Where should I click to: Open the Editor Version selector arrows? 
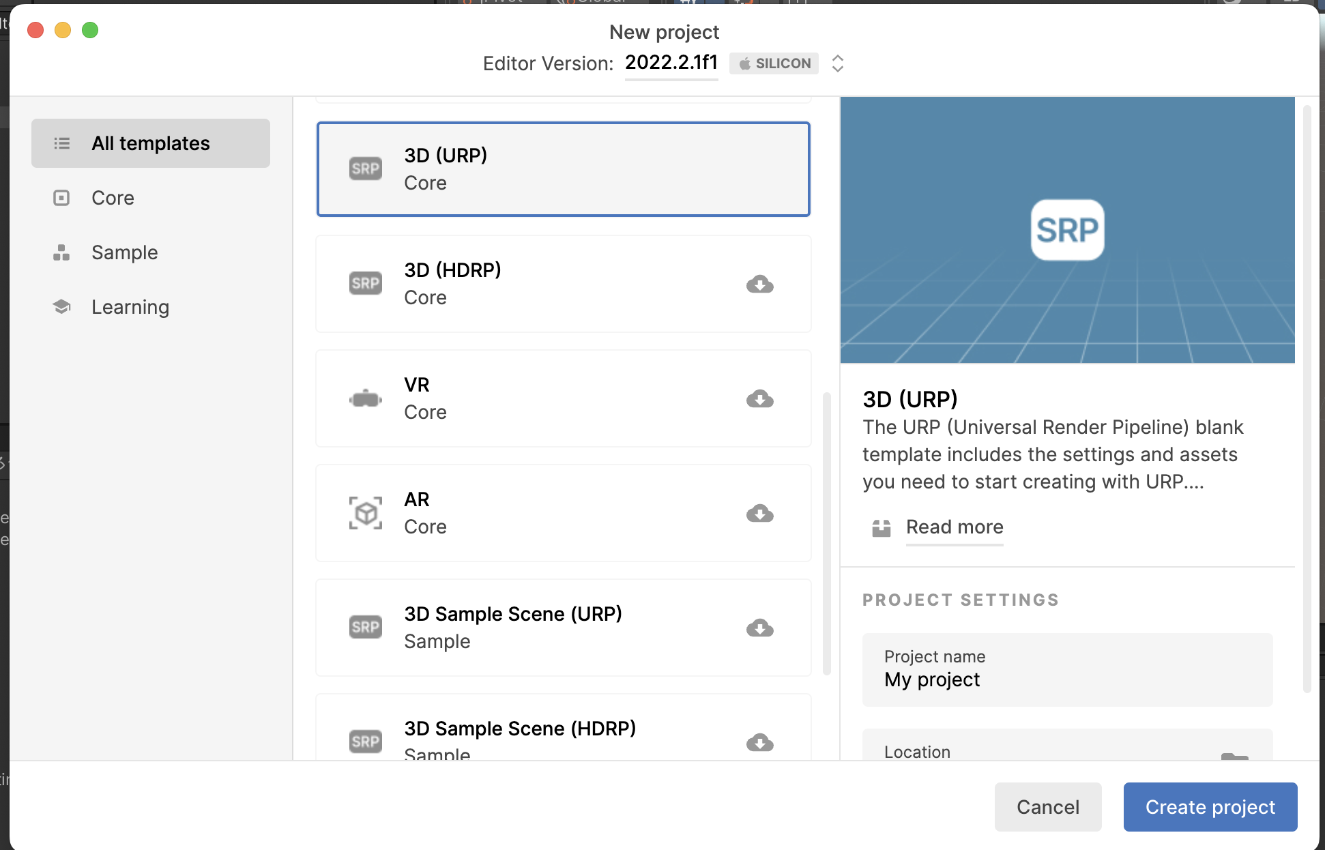[838, 63]
